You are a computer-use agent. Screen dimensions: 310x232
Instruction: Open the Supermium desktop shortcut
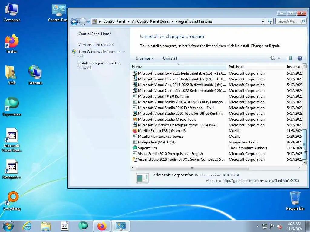(12, 107)
